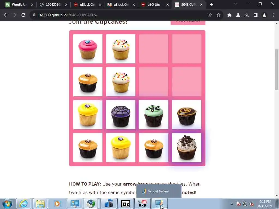Open the Action Center flag tray icon

point(238,204)
